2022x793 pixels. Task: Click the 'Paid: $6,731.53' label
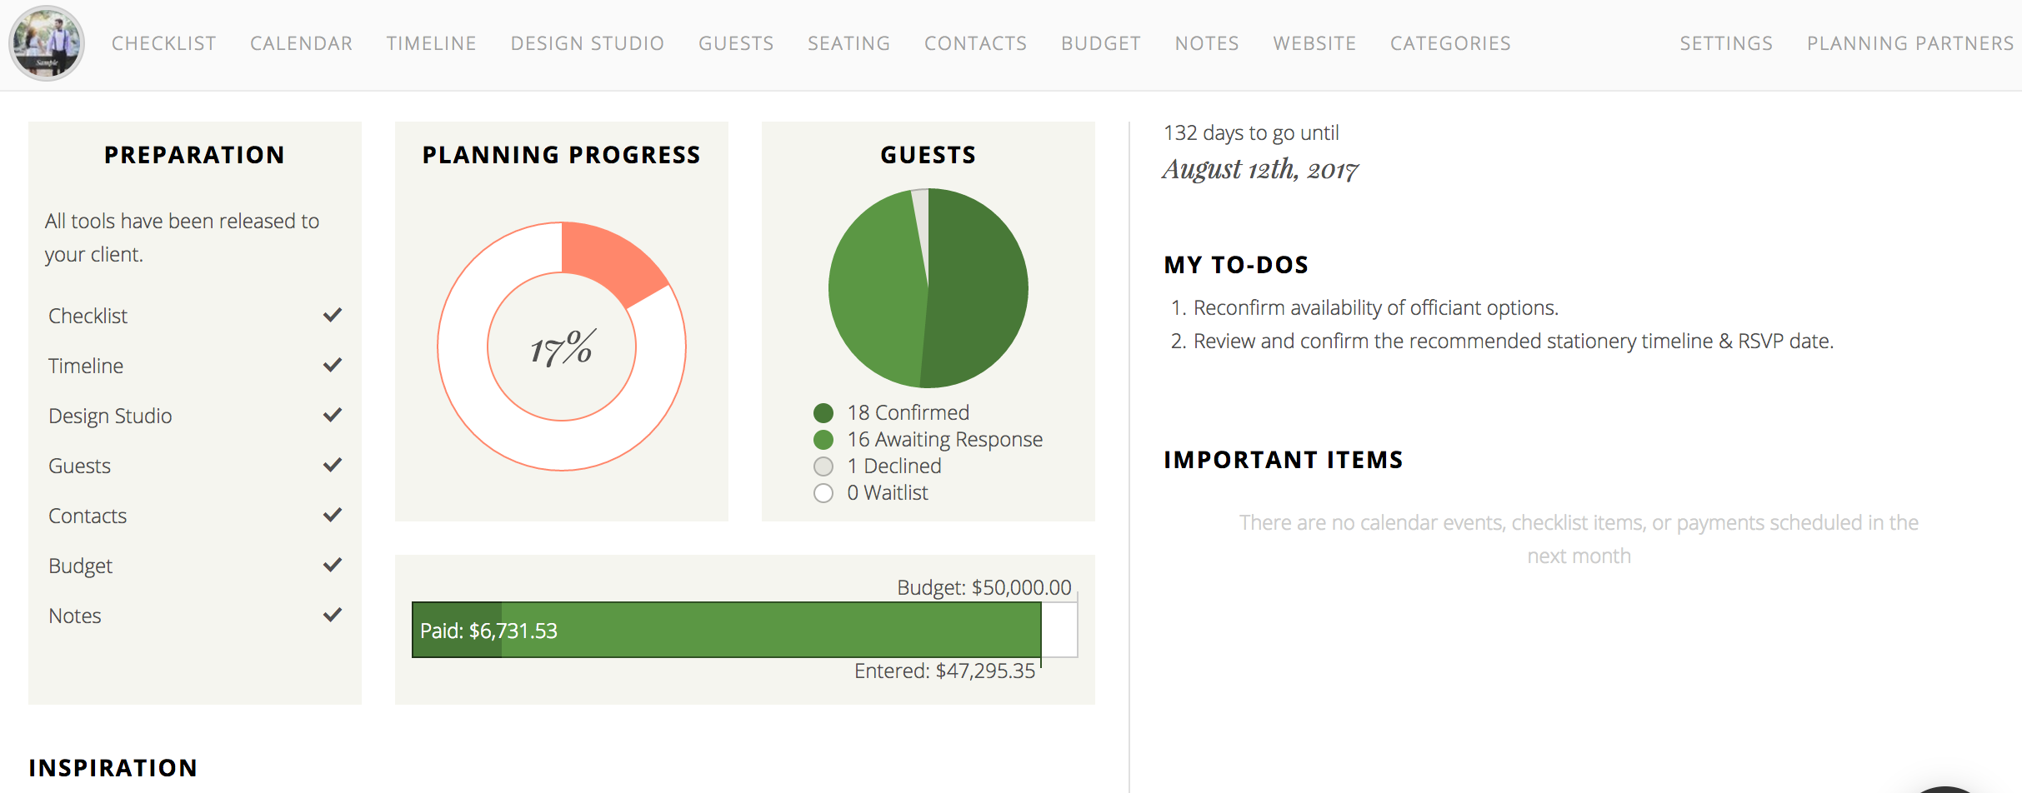click(x=488, y=631)
